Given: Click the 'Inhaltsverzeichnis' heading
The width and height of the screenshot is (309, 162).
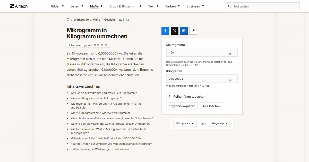Looking at the screenshot, I should coord(83,86).
